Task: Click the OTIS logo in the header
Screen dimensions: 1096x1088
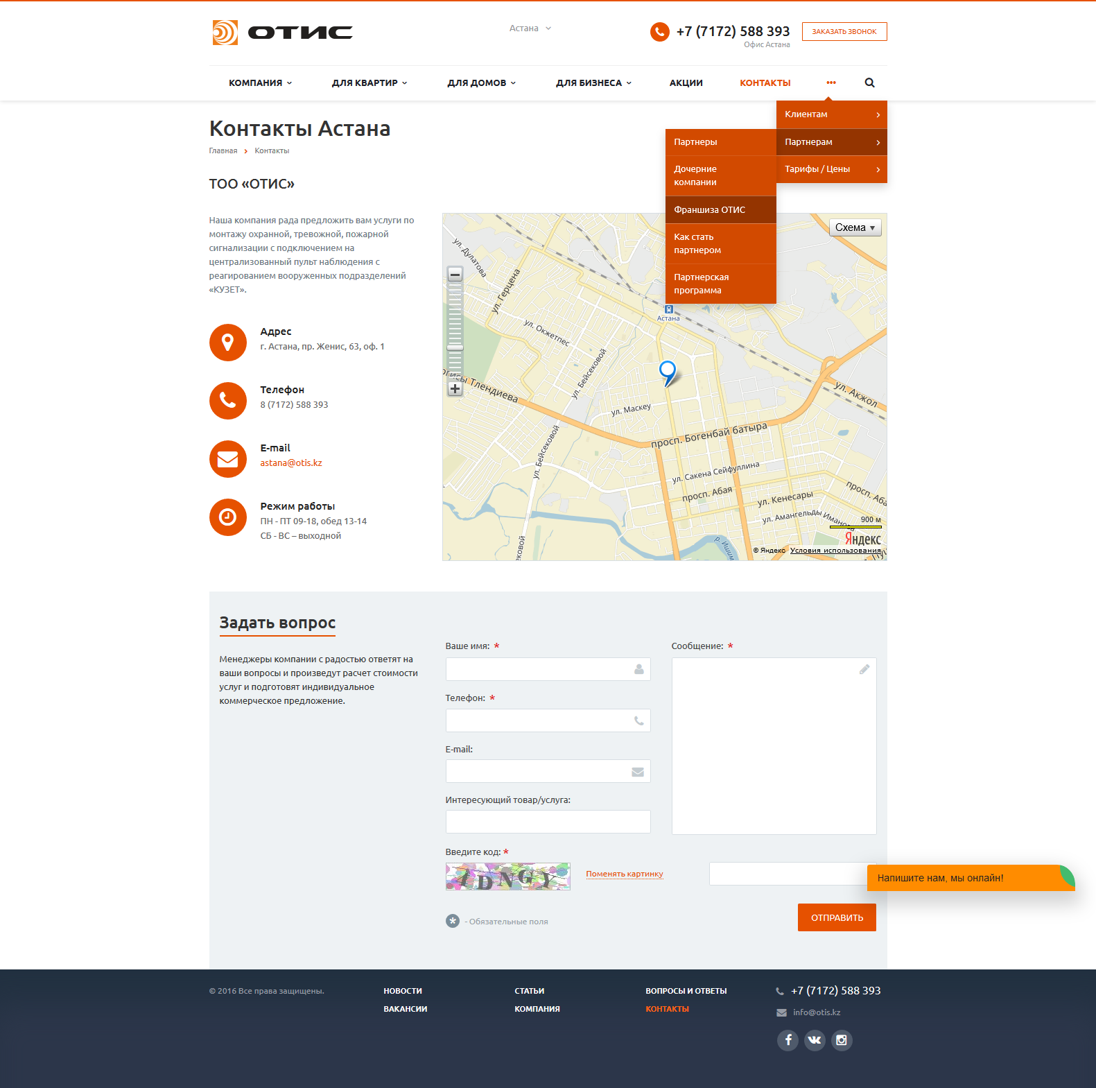Action: pyautogui.click(x=282, y=33)
